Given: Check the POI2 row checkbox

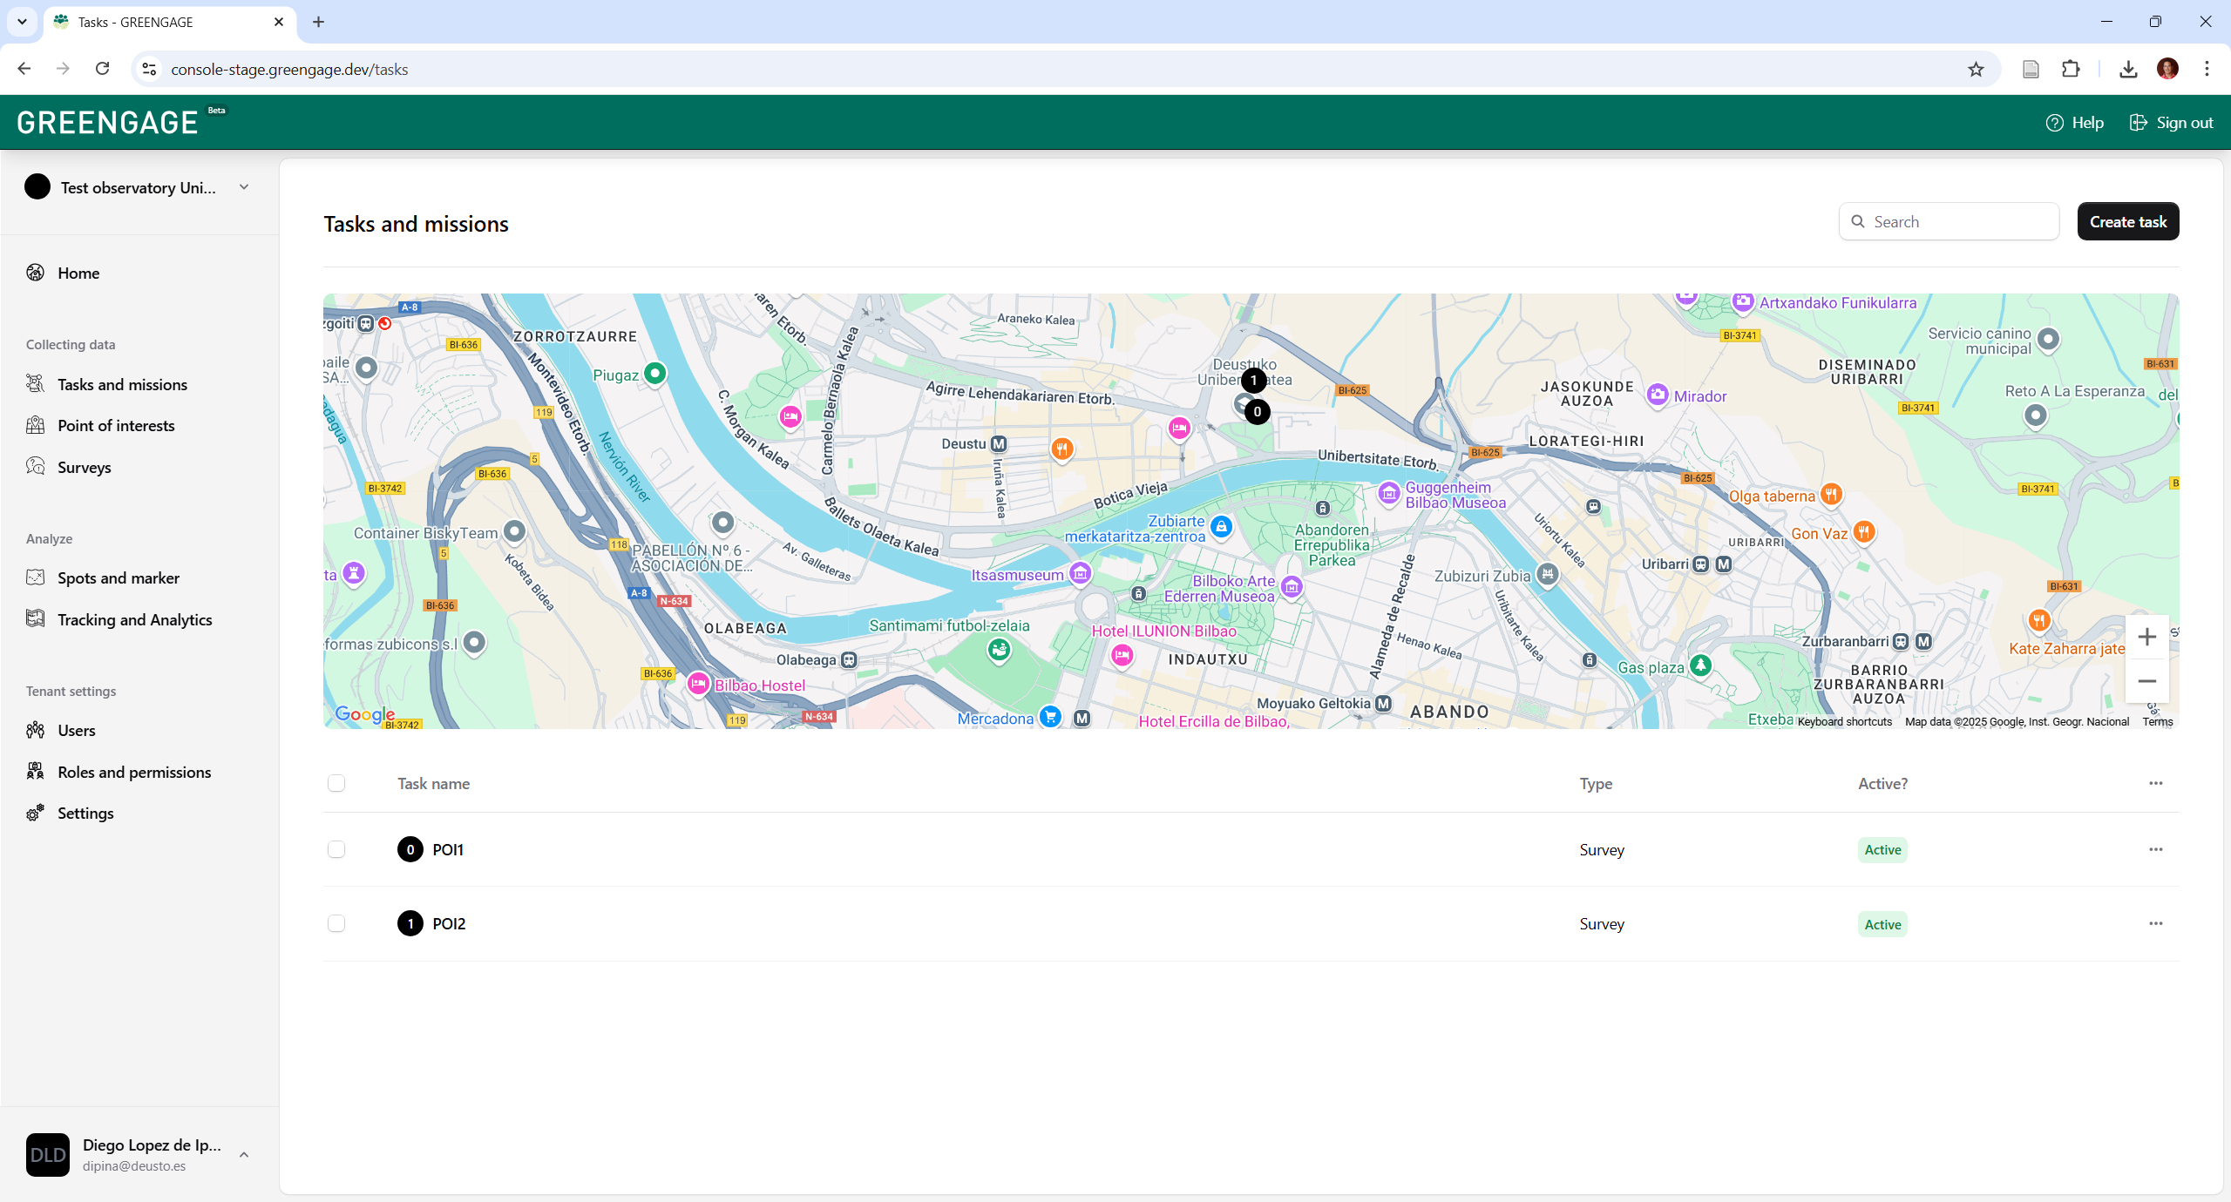Looking at the screenshot, I should (336, 923).
